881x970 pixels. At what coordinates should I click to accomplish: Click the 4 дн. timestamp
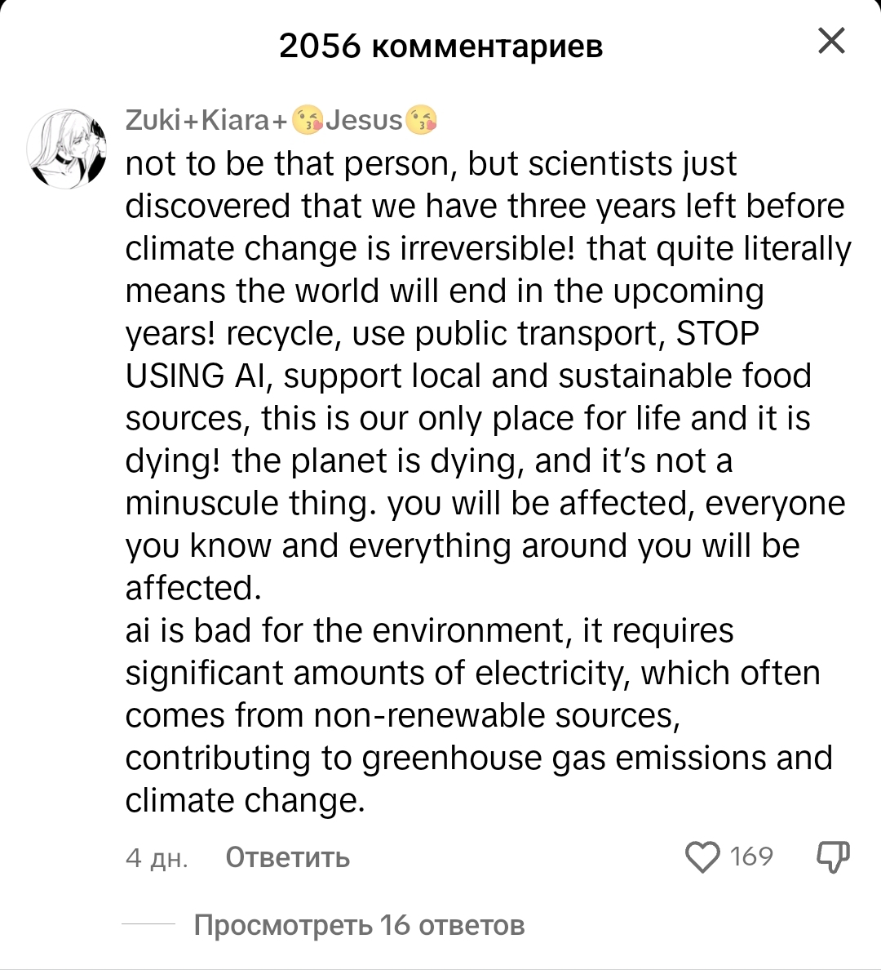[x=157, y=858]
